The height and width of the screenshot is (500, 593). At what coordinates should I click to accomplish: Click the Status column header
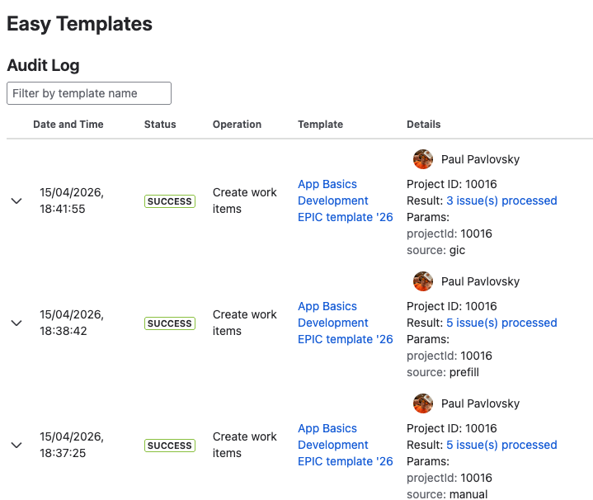coord(160,125)
